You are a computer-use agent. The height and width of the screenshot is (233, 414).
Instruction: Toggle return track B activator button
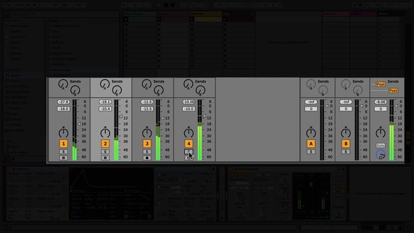tap(345, 144)
